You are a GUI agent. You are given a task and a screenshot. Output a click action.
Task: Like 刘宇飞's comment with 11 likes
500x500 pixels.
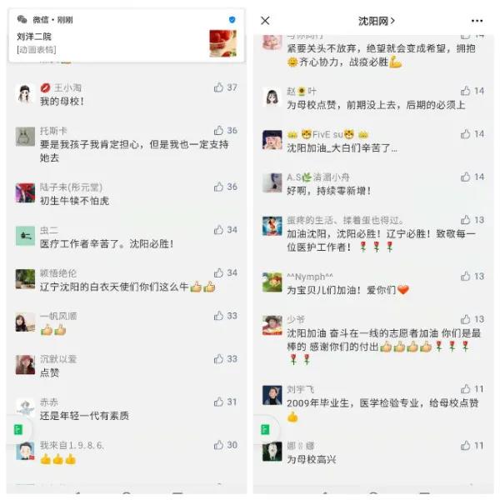pyautogui.click(x=465, y=388)
